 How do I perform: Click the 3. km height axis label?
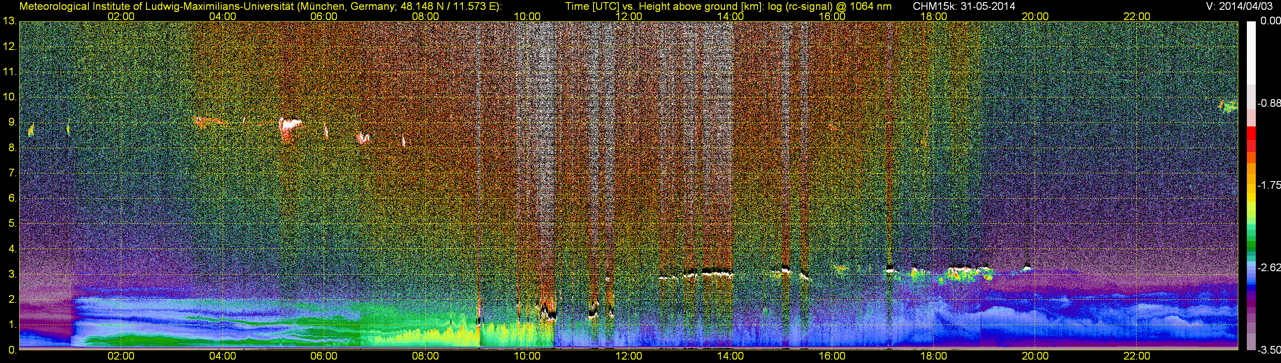point(13,274)
